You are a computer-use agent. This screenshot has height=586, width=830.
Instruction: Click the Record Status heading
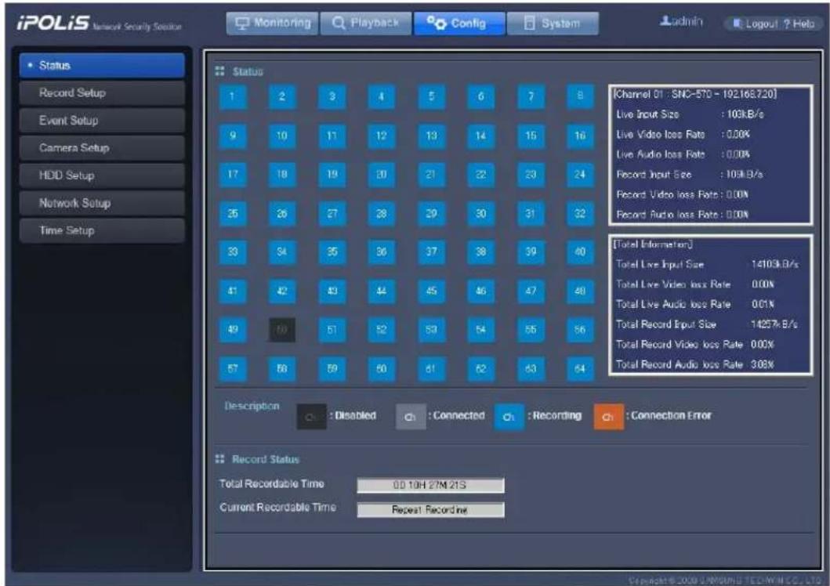[x=265, y=460]
